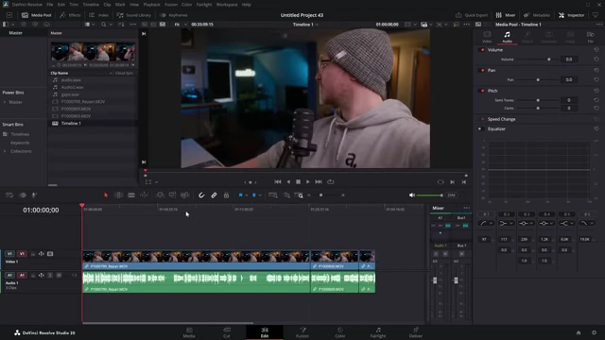The image size is (605, 340).
Task: Toggle the Inspector panel button
Action: [x=572, y=15]
